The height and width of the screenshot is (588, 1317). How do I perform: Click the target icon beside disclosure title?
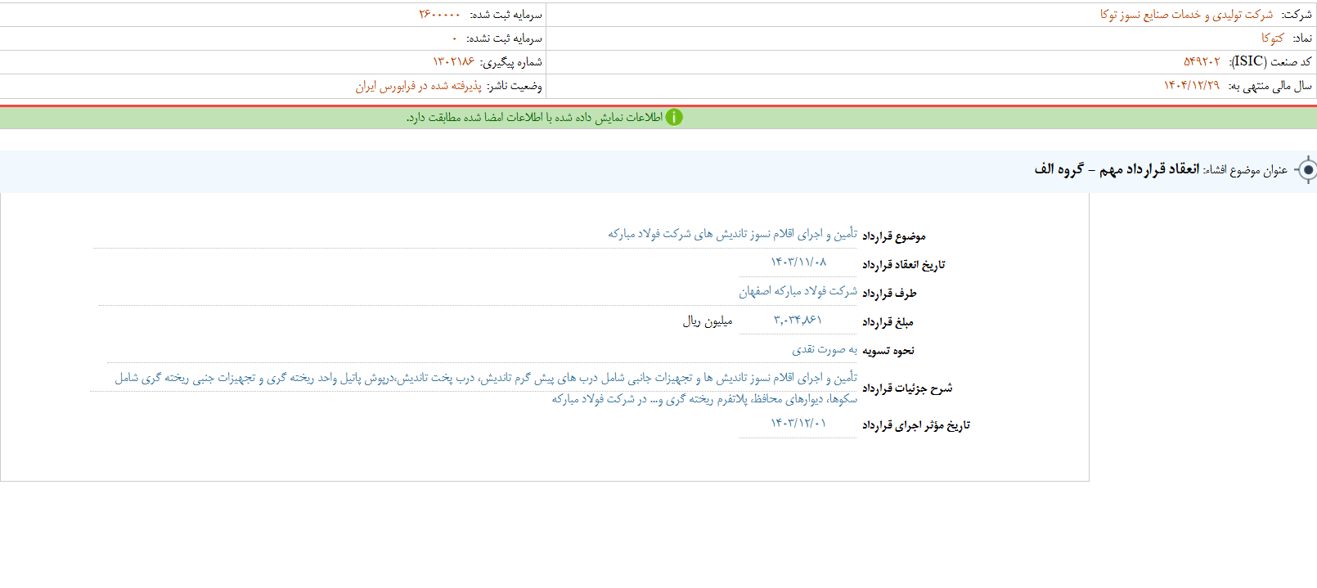[1307, 170]
